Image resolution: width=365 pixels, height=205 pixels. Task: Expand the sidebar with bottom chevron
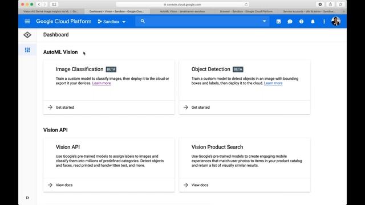tap(27, 198)
